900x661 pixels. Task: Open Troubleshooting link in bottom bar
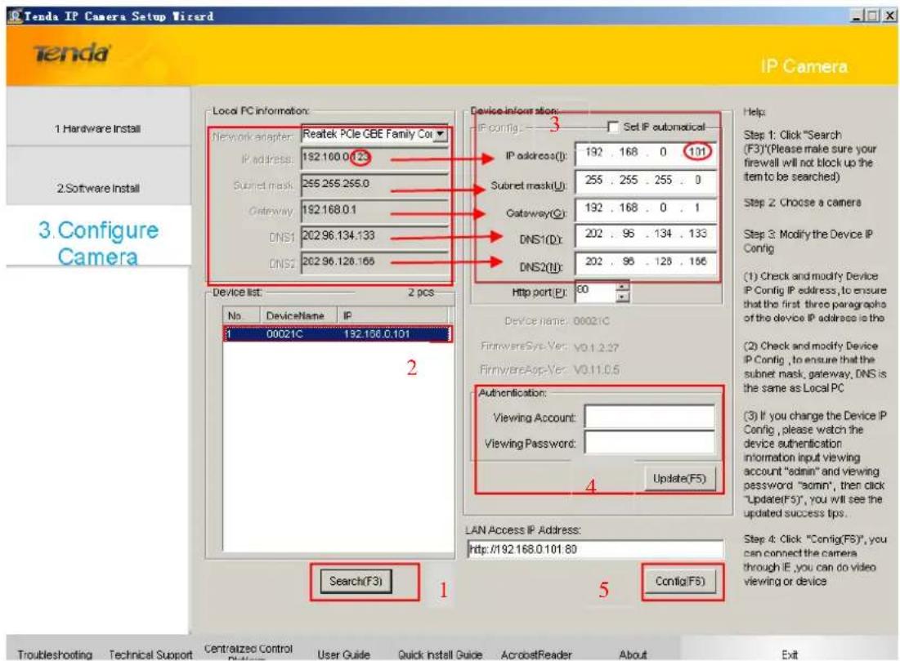click(55, 654)
